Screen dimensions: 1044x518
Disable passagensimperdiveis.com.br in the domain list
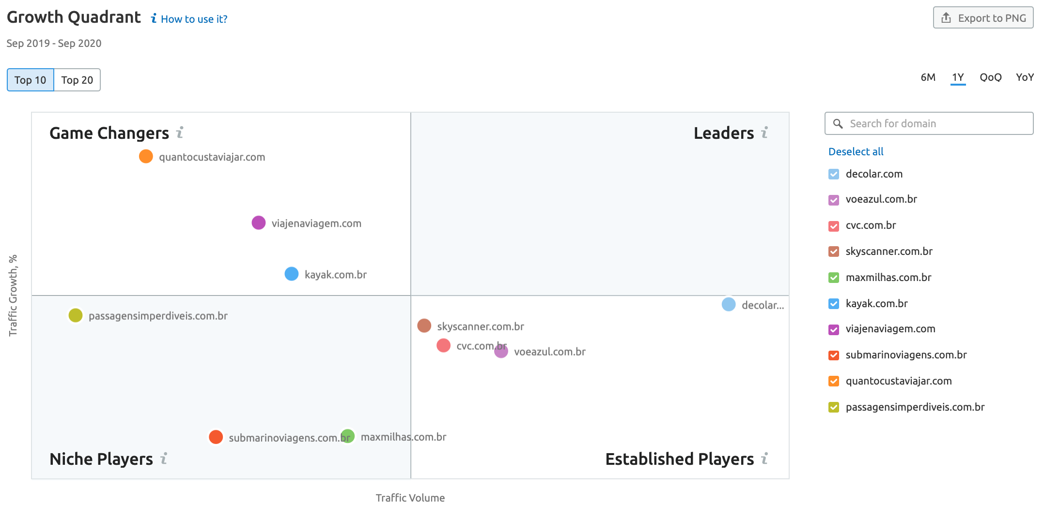point(834,407)
